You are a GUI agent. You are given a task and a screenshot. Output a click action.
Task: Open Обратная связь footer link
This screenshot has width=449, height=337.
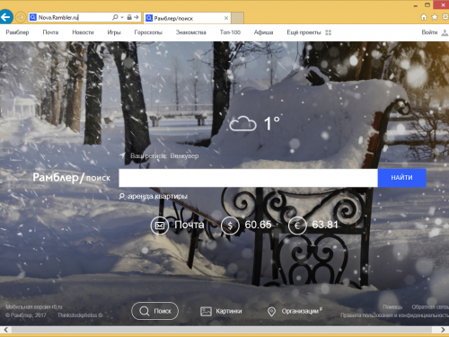click(430, 307)
